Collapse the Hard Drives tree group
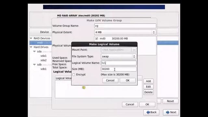 click(31, 47)
